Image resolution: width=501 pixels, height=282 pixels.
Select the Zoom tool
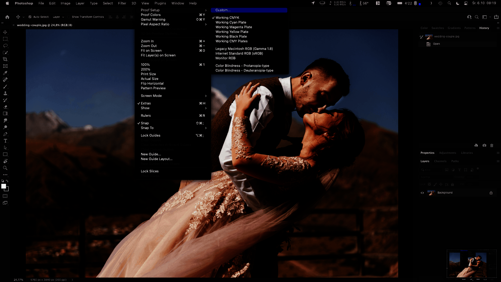click(x=5, y=168)
